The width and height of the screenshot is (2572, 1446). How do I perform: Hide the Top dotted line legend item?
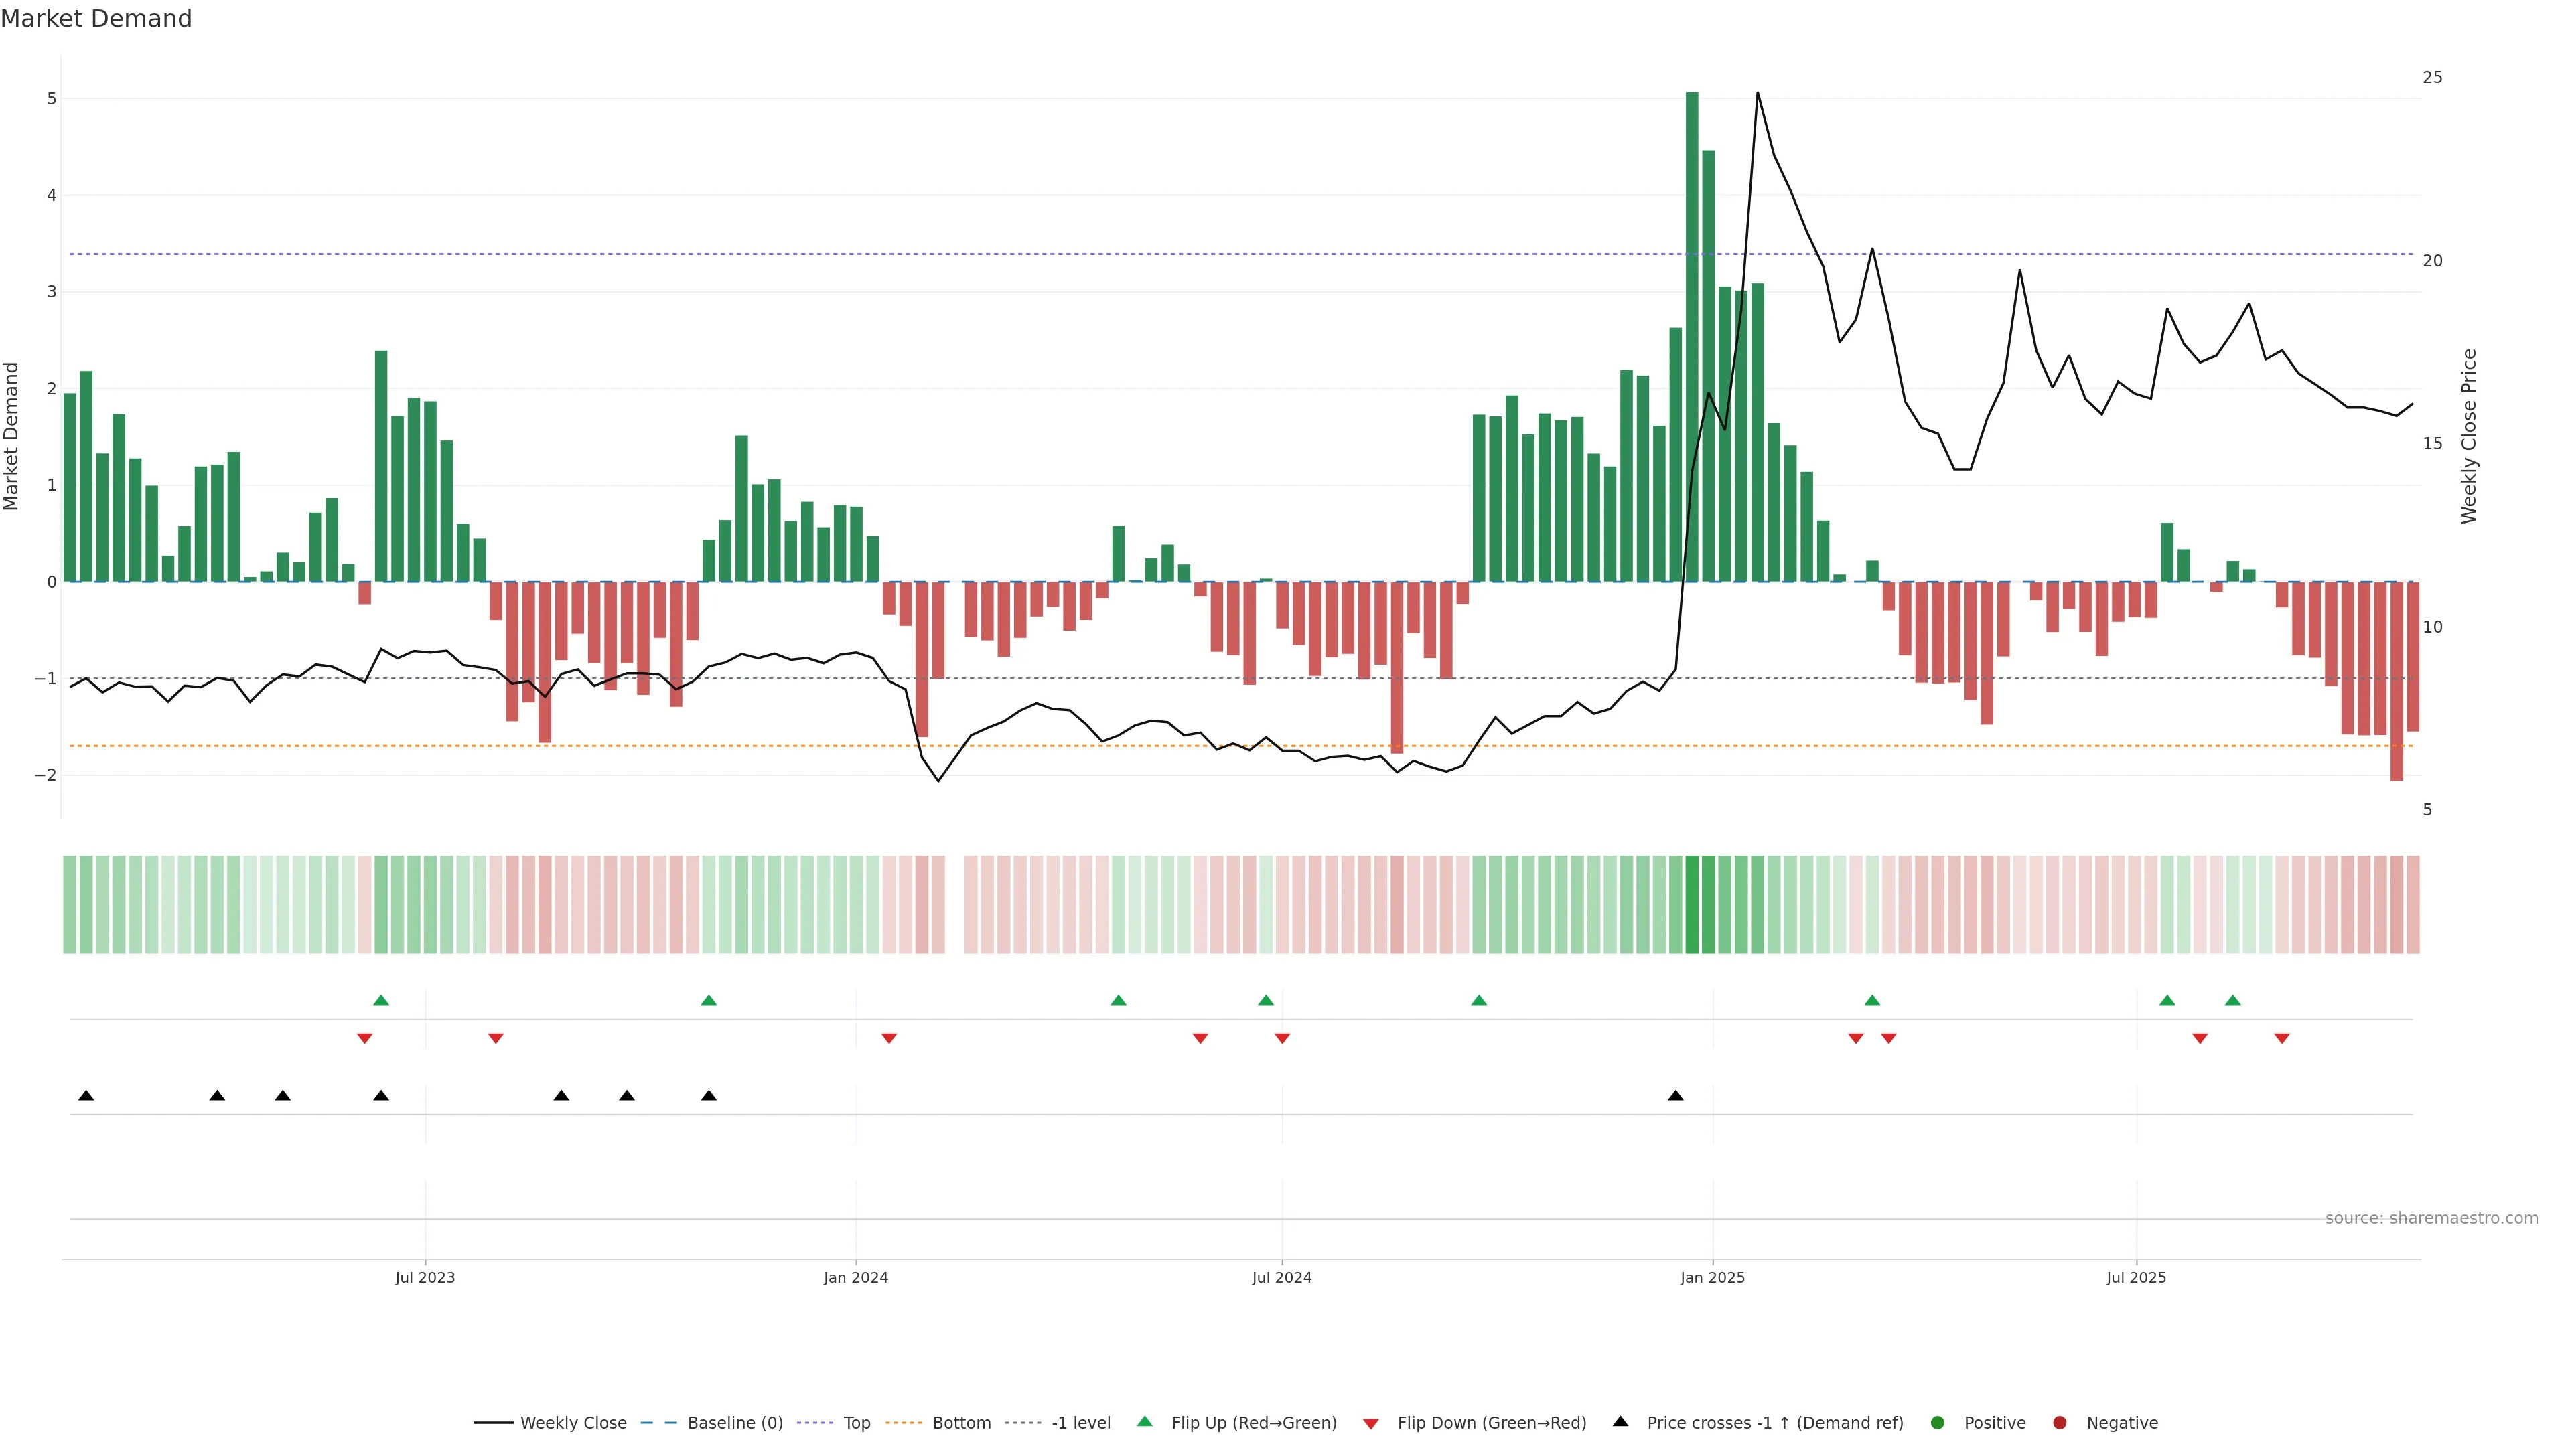point(856,1423)
